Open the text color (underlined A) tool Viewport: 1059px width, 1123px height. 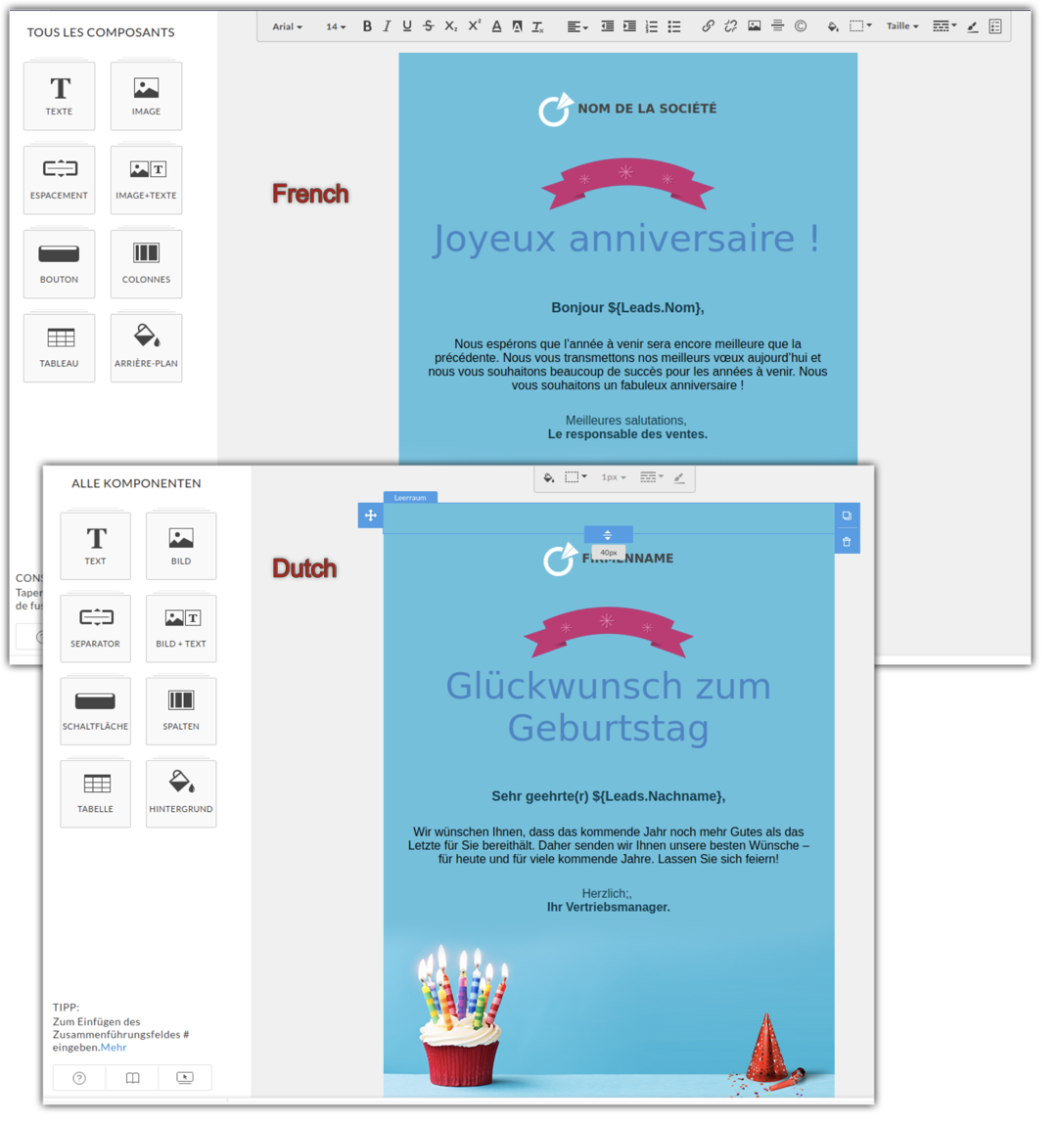click(496, 26)
